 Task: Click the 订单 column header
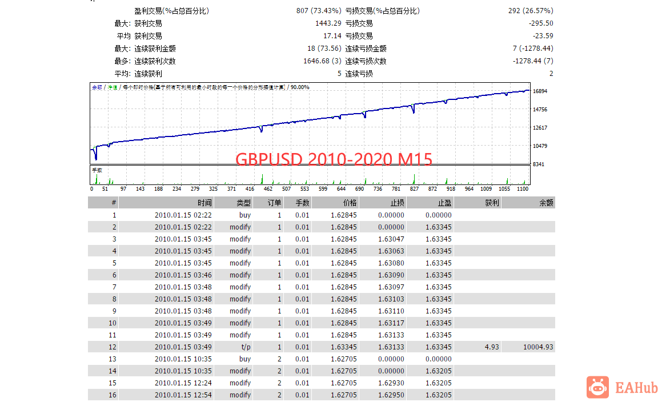(x=274, y=203)
